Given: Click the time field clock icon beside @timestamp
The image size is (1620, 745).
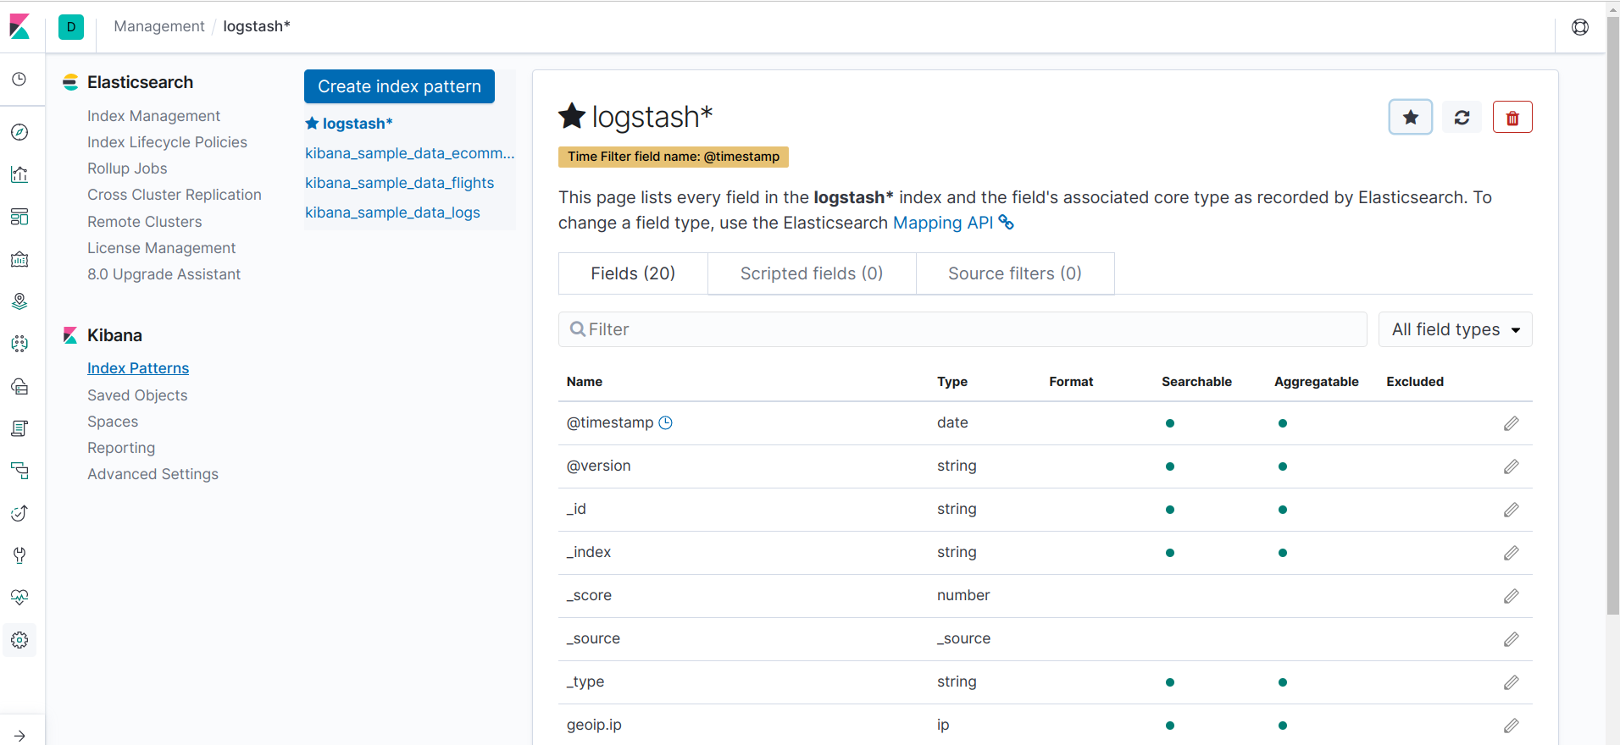Looking at the screenshot, I should (666, 422).
